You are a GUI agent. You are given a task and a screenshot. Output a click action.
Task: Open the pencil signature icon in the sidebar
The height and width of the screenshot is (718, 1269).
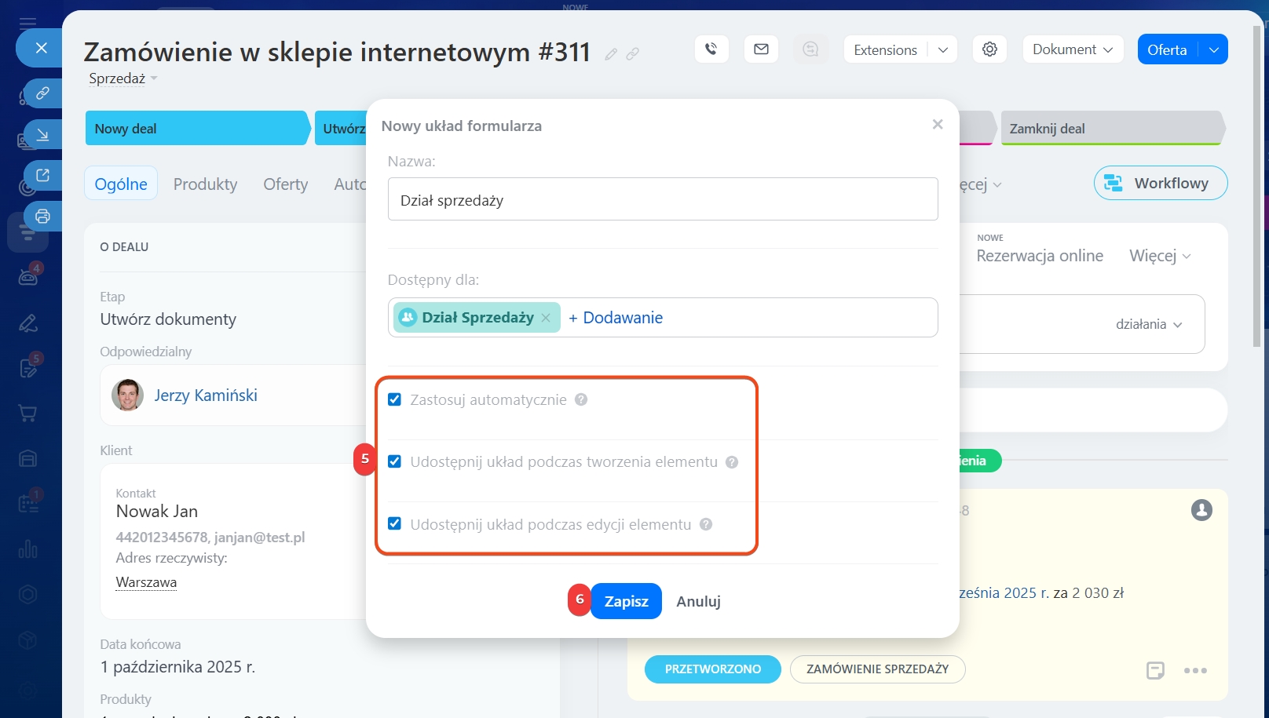[28, 323]
